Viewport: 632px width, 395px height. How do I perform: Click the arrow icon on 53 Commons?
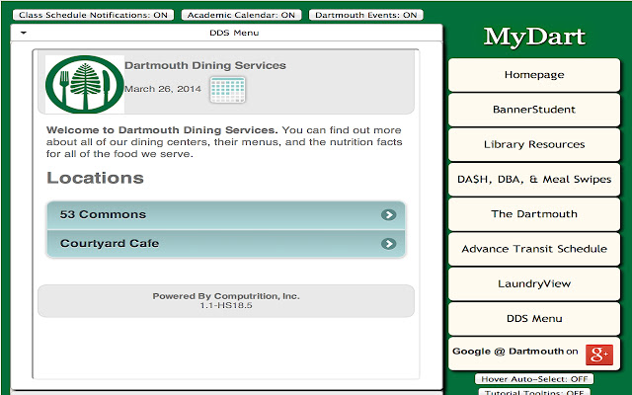point(388,215)
